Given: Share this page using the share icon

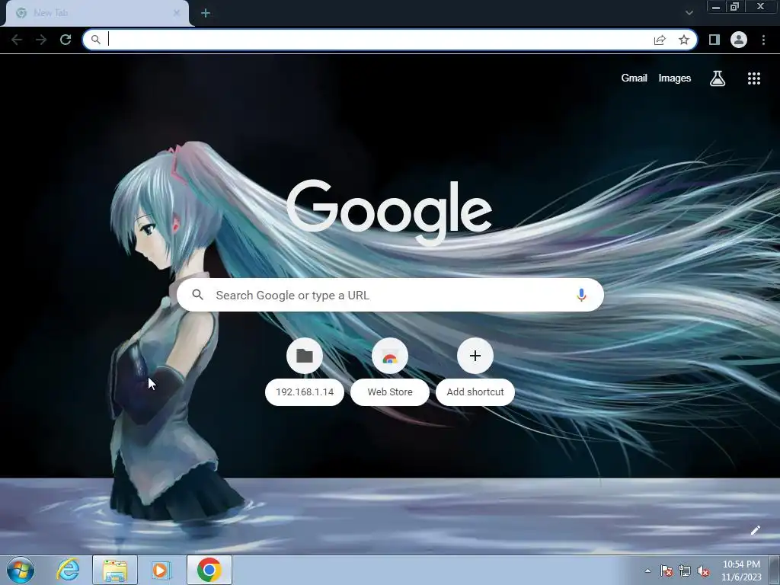Looking at the screenshot, I should coord(660,40).
